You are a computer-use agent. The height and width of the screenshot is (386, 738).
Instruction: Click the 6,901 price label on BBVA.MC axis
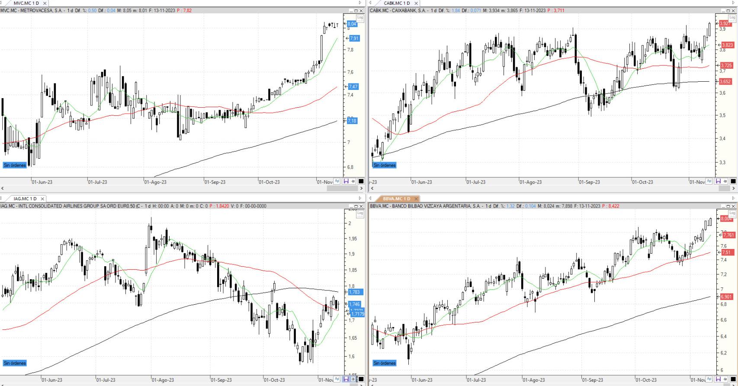(726, 297)
